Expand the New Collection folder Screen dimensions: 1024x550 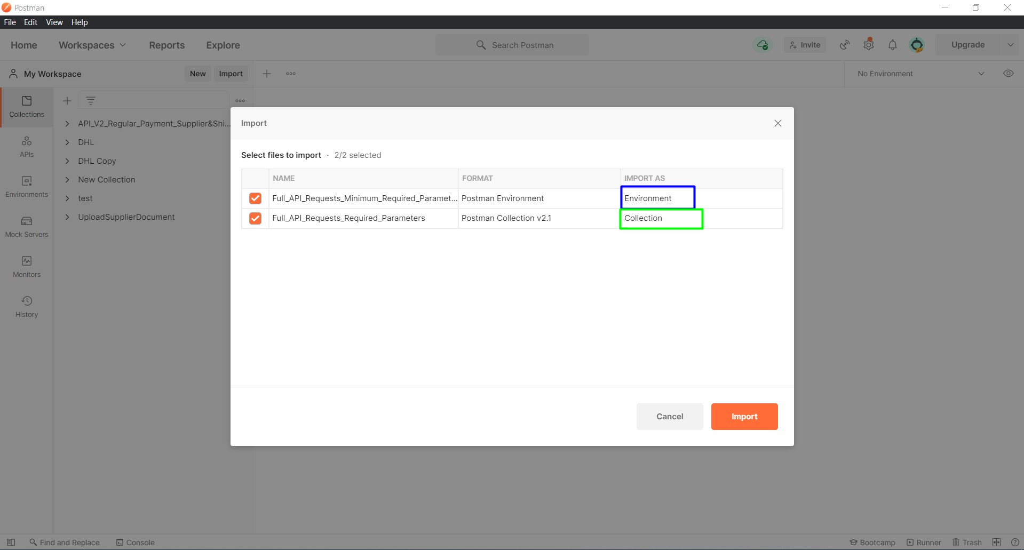[x=67, y=180]
